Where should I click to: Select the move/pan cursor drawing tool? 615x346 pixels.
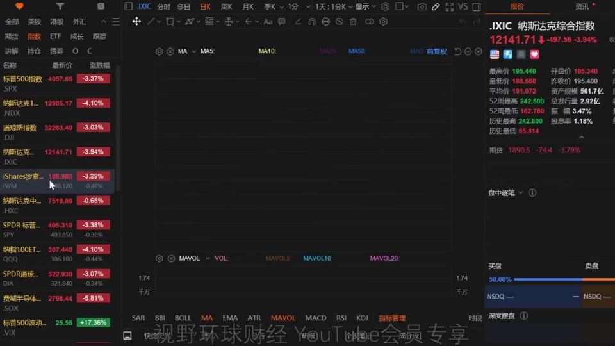(136, 21)
